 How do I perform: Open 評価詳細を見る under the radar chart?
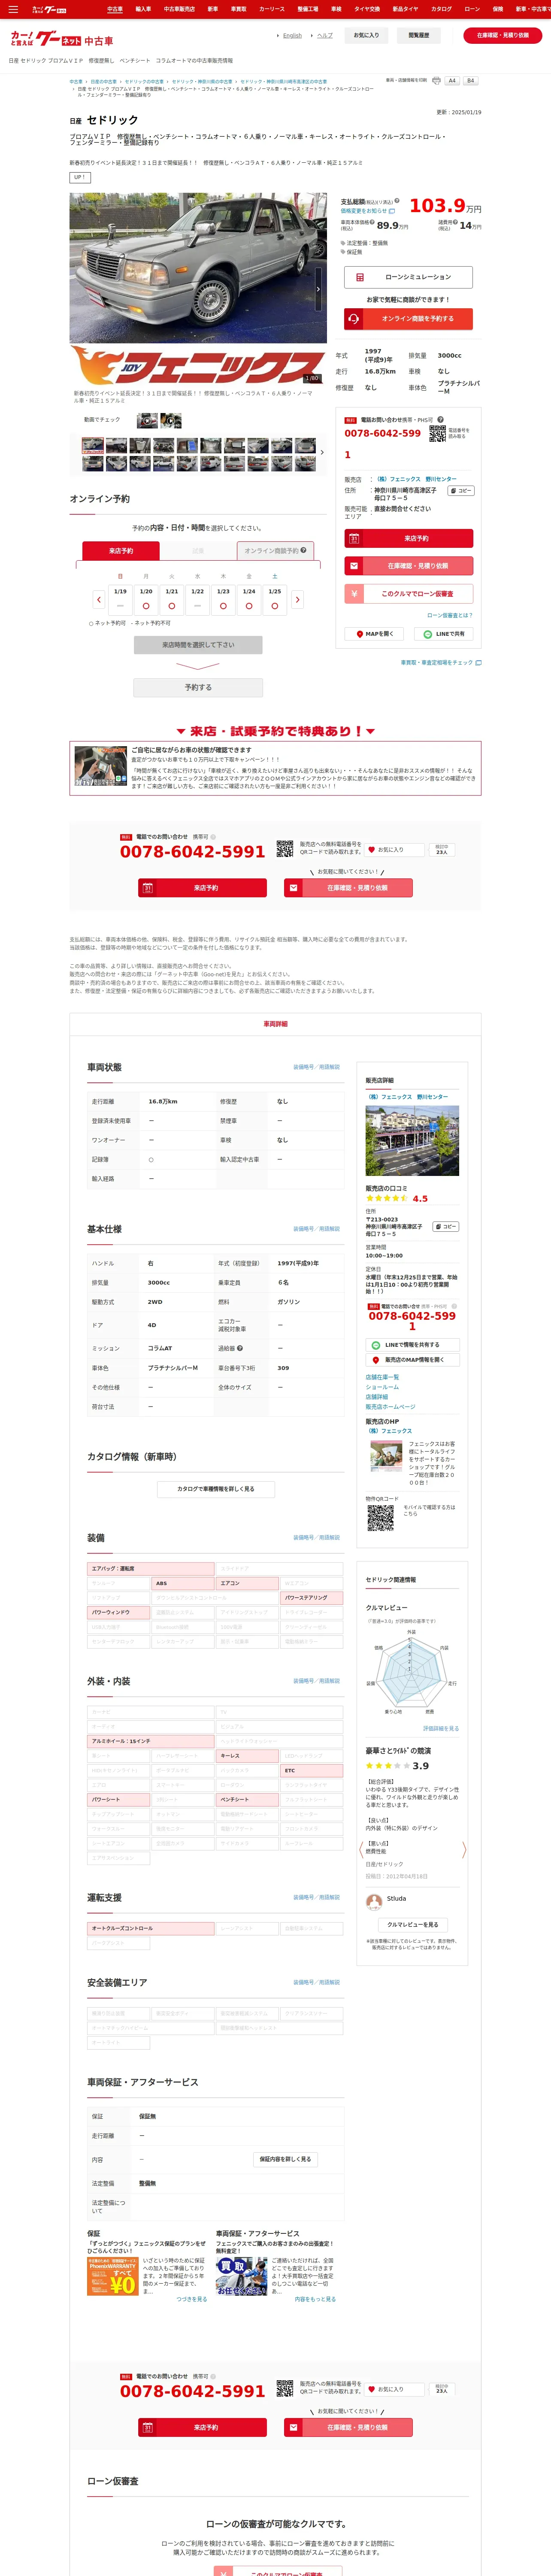coord(441,1728)
